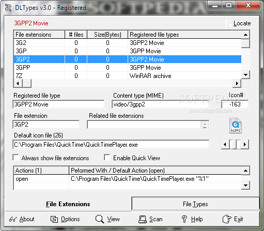Click the Registered file type input field
The width and height of the screenshot is (264, 231).
58,104
